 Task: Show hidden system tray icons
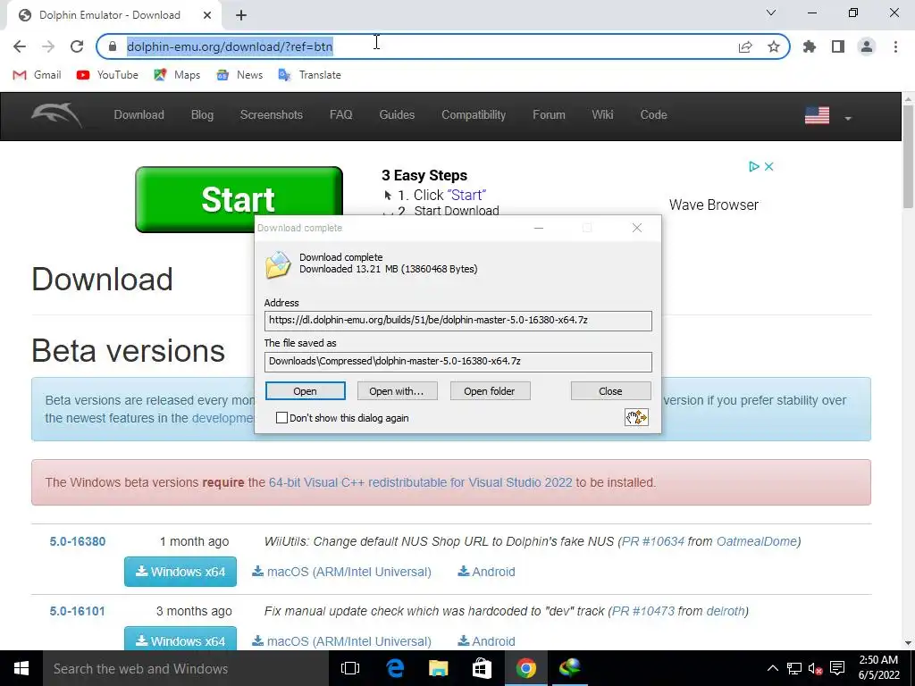tap(773, 668)
